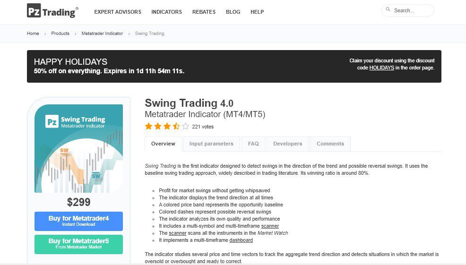Open the Products breadcrumb link

point(60,33)
